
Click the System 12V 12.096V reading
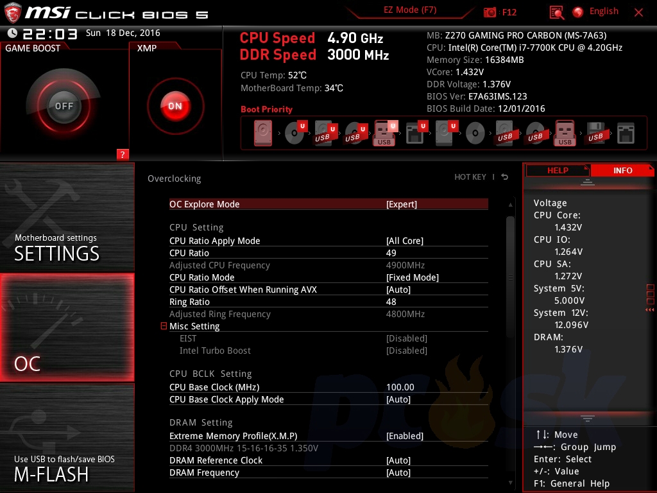pyautogui.click(x=561, y=318)
